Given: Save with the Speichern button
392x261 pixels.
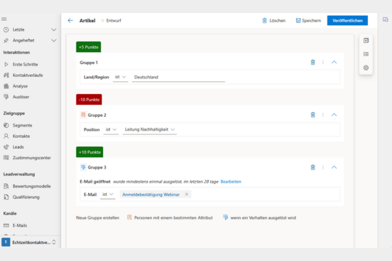Looking at the screenshot, I should [308, 20].
